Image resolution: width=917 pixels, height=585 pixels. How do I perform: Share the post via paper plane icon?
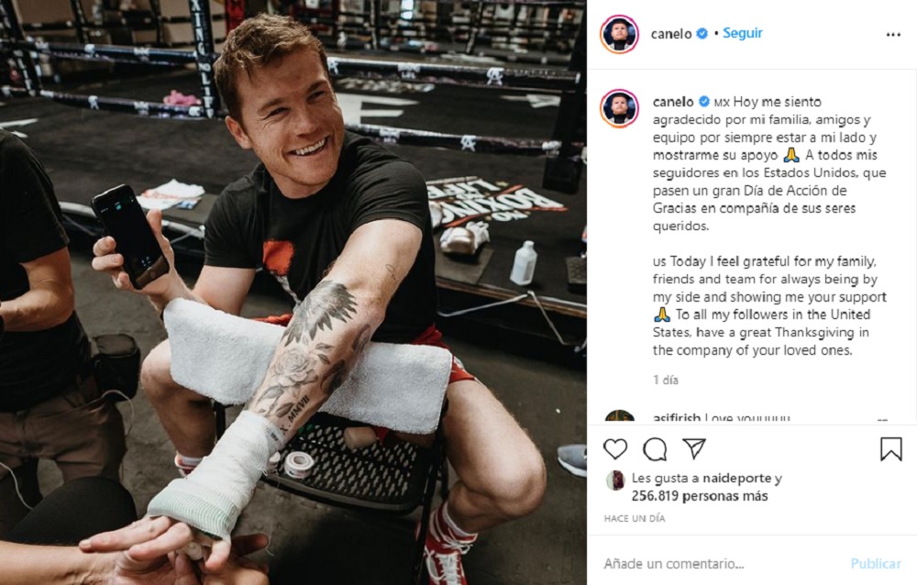pos(694,448)
